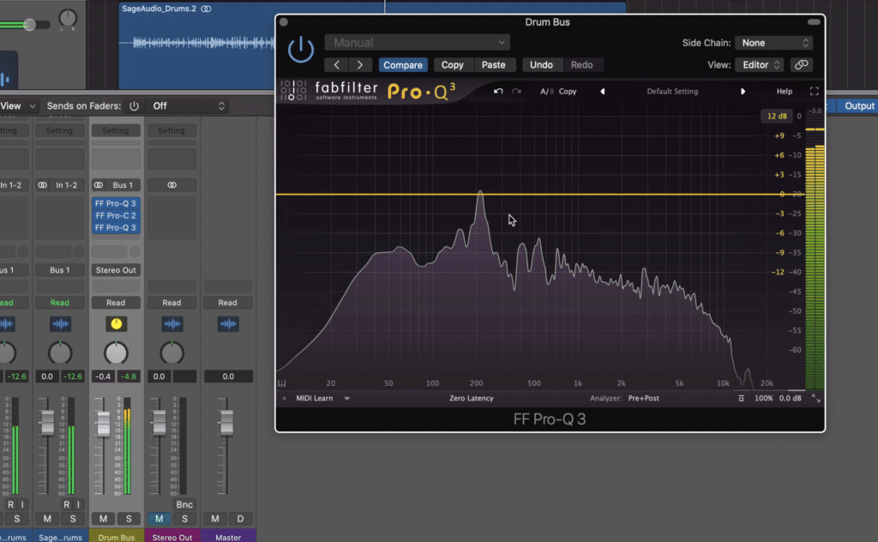The image size is (878, 542).
Task: Click the stereo format icon on Drum Bus
Action: (x=99, y=184)
